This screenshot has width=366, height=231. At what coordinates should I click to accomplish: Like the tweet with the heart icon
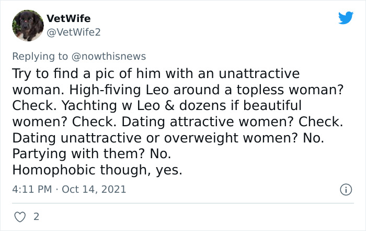coord(20,216)
